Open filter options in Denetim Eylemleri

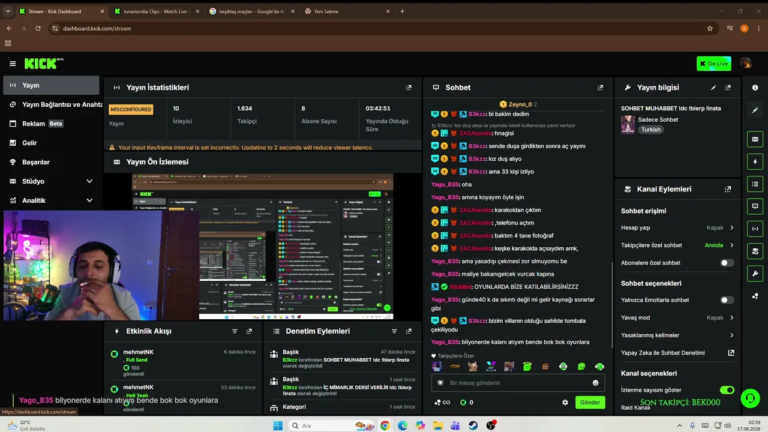click(394, 331)
